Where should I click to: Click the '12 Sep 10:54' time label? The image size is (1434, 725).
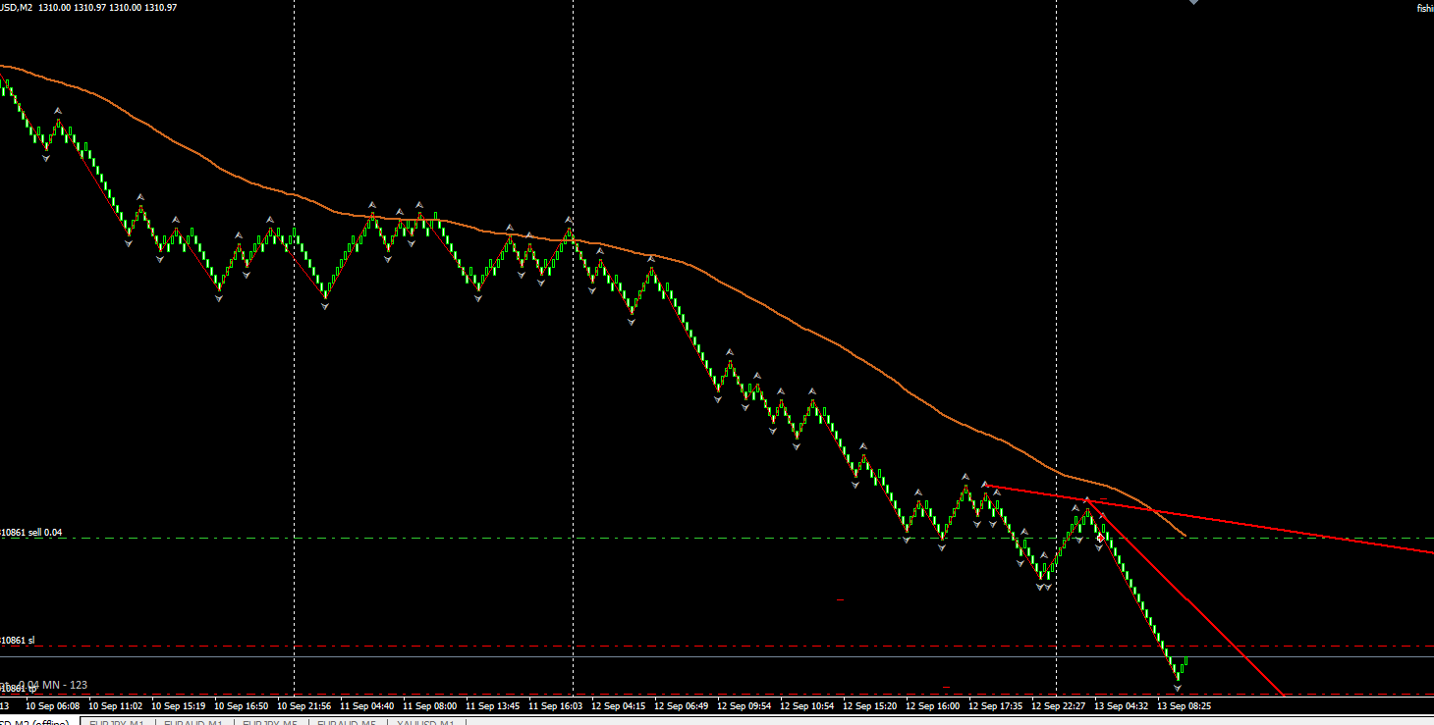(x=807, y=705)
